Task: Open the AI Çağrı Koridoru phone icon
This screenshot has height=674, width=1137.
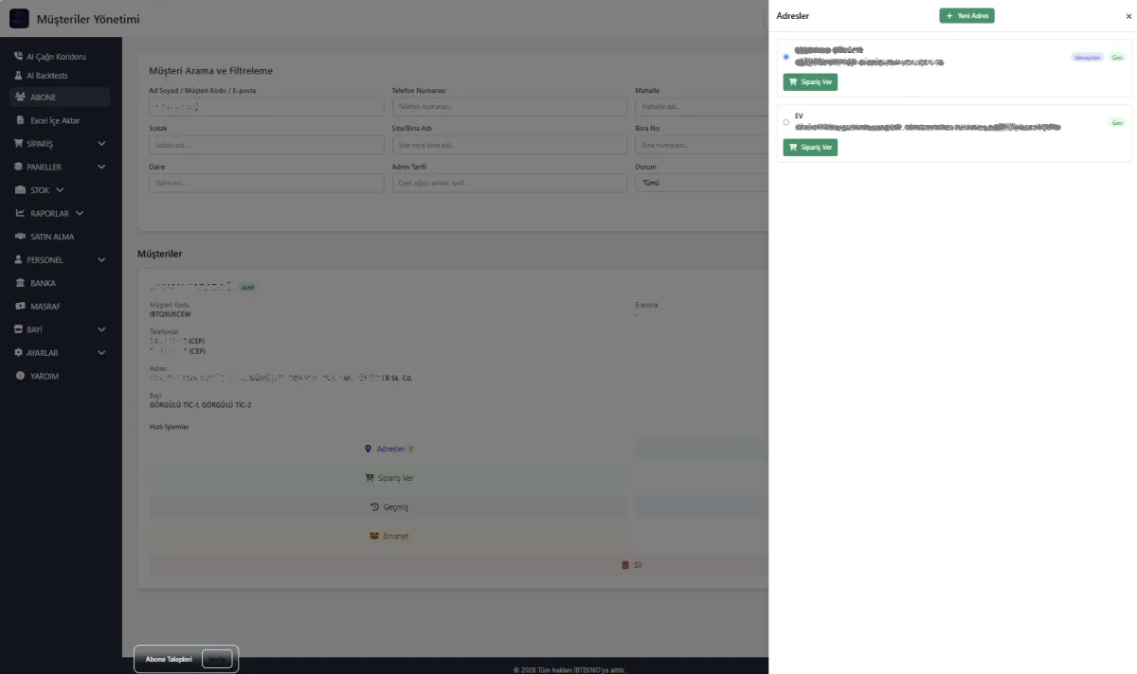Action: tap(18, 56)
